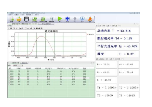Image resolution: width=152 pixels, height=107 pixels.
Task: Open the 文件 (File) menu
Action: click(10, 15)
